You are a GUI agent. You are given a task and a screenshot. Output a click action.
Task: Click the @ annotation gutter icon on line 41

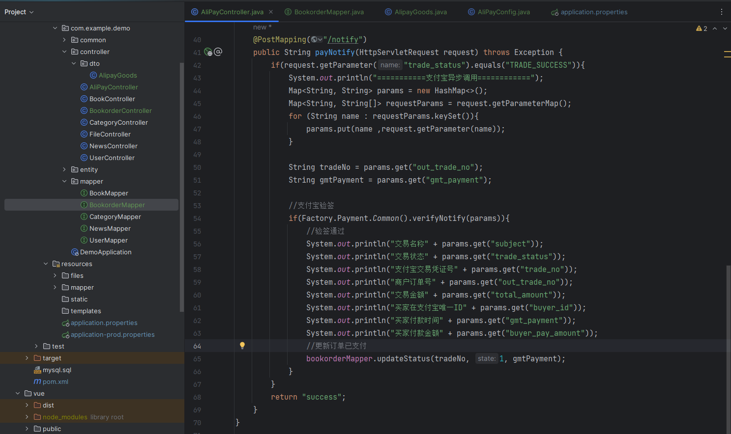218,52
